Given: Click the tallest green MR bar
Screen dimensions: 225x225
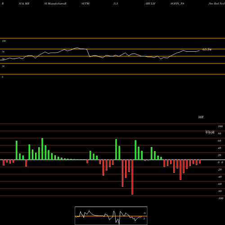Looking at the screenshot, I should [42, 149].
